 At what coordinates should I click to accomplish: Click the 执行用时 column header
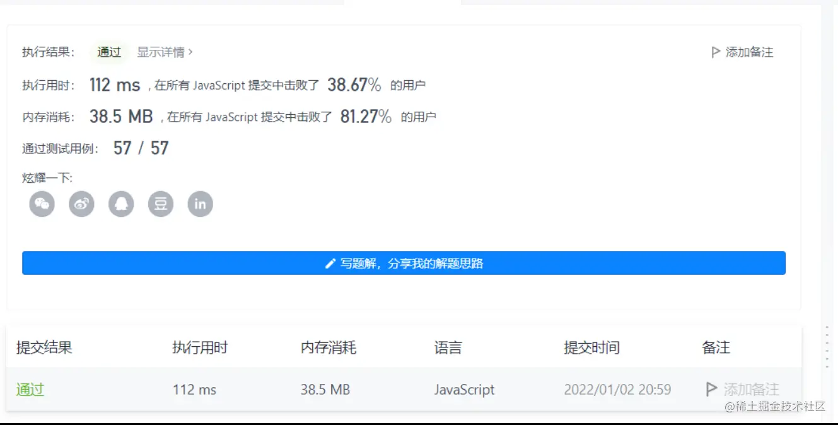point(200,347)
